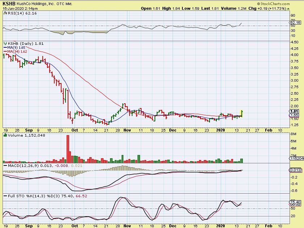Click the -0.6 label on the MACD axis
The height and width of the screenshot is (228, 304).
[x=294, y=191]
